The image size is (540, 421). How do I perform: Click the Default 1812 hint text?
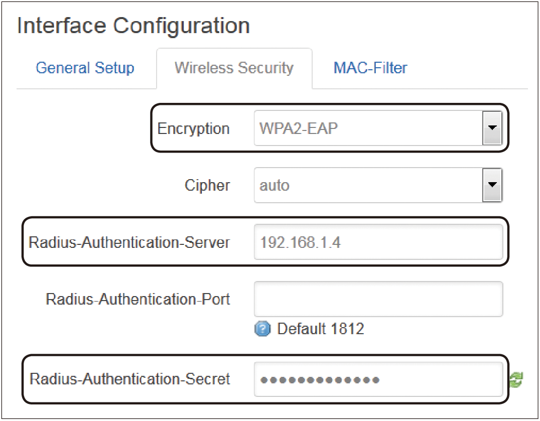point(320,329)
